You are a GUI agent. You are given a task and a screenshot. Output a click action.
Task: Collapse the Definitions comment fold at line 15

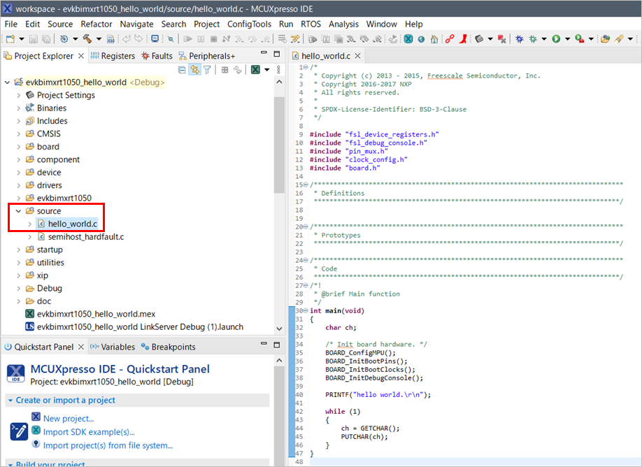306,185
